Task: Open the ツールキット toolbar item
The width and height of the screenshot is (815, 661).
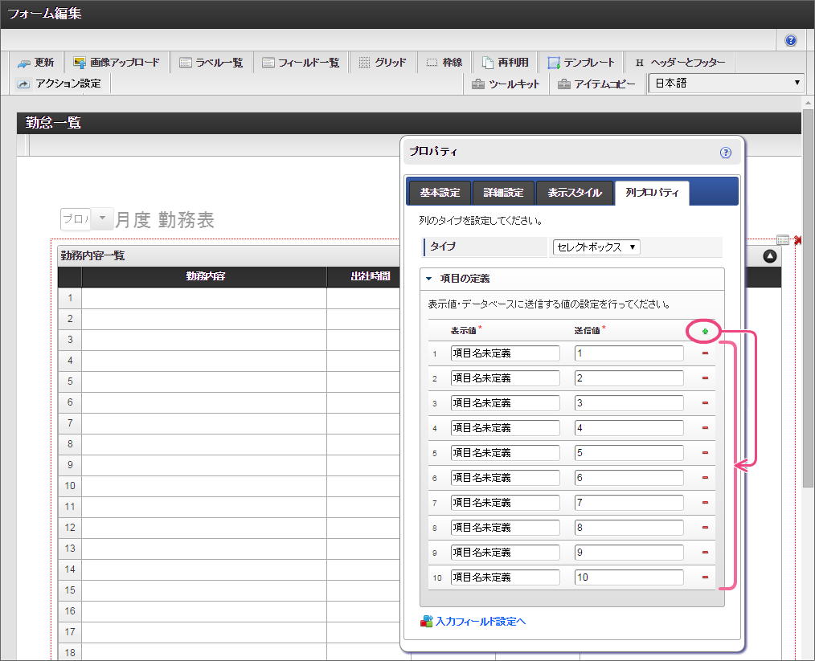Action: (506, 84)
